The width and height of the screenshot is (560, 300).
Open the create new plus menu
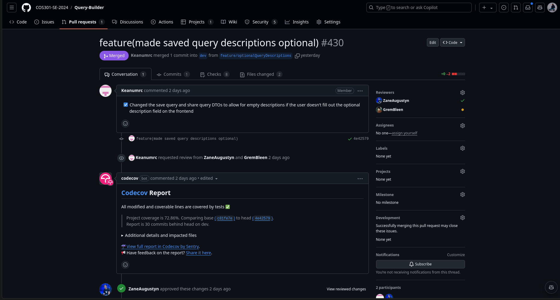tap(488, 8)
